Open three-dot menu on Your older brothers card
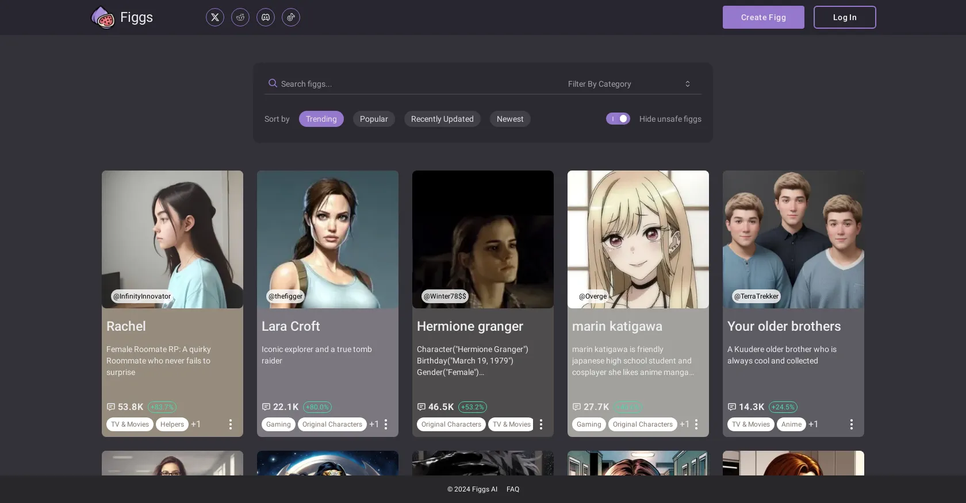The image size is (966, 503). click(x=852, y=424)
